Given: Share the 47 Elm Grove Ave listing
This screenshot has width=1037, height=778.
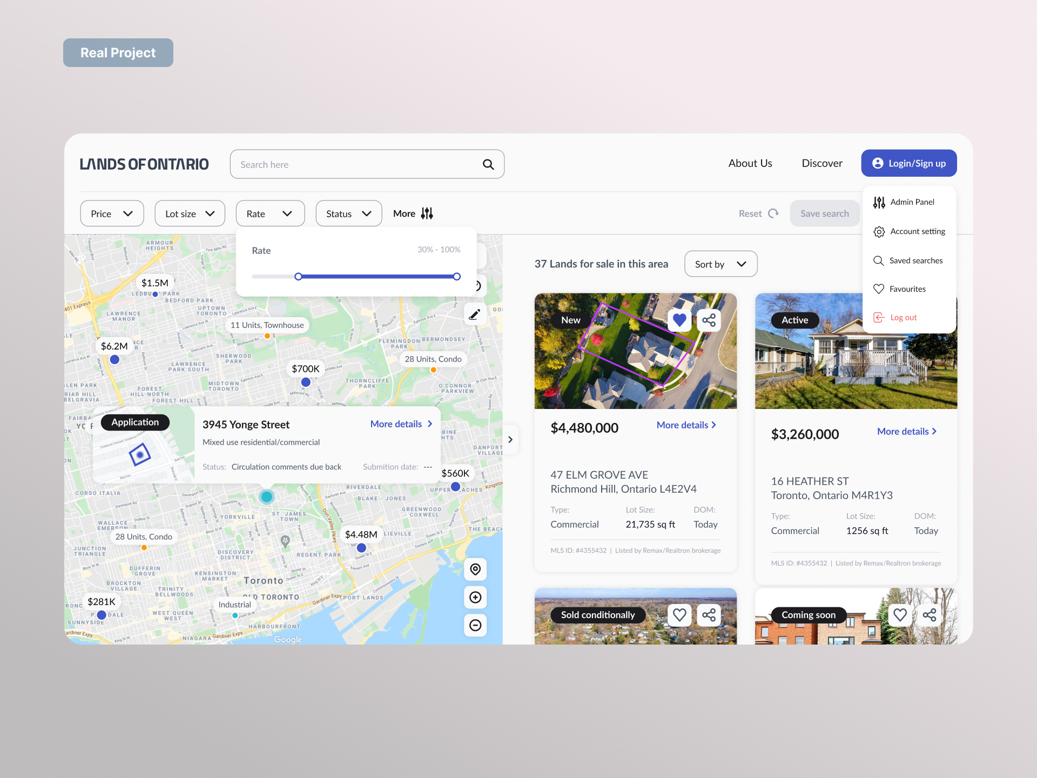Looking at the screenshot, I should click(x=709, y=320).
